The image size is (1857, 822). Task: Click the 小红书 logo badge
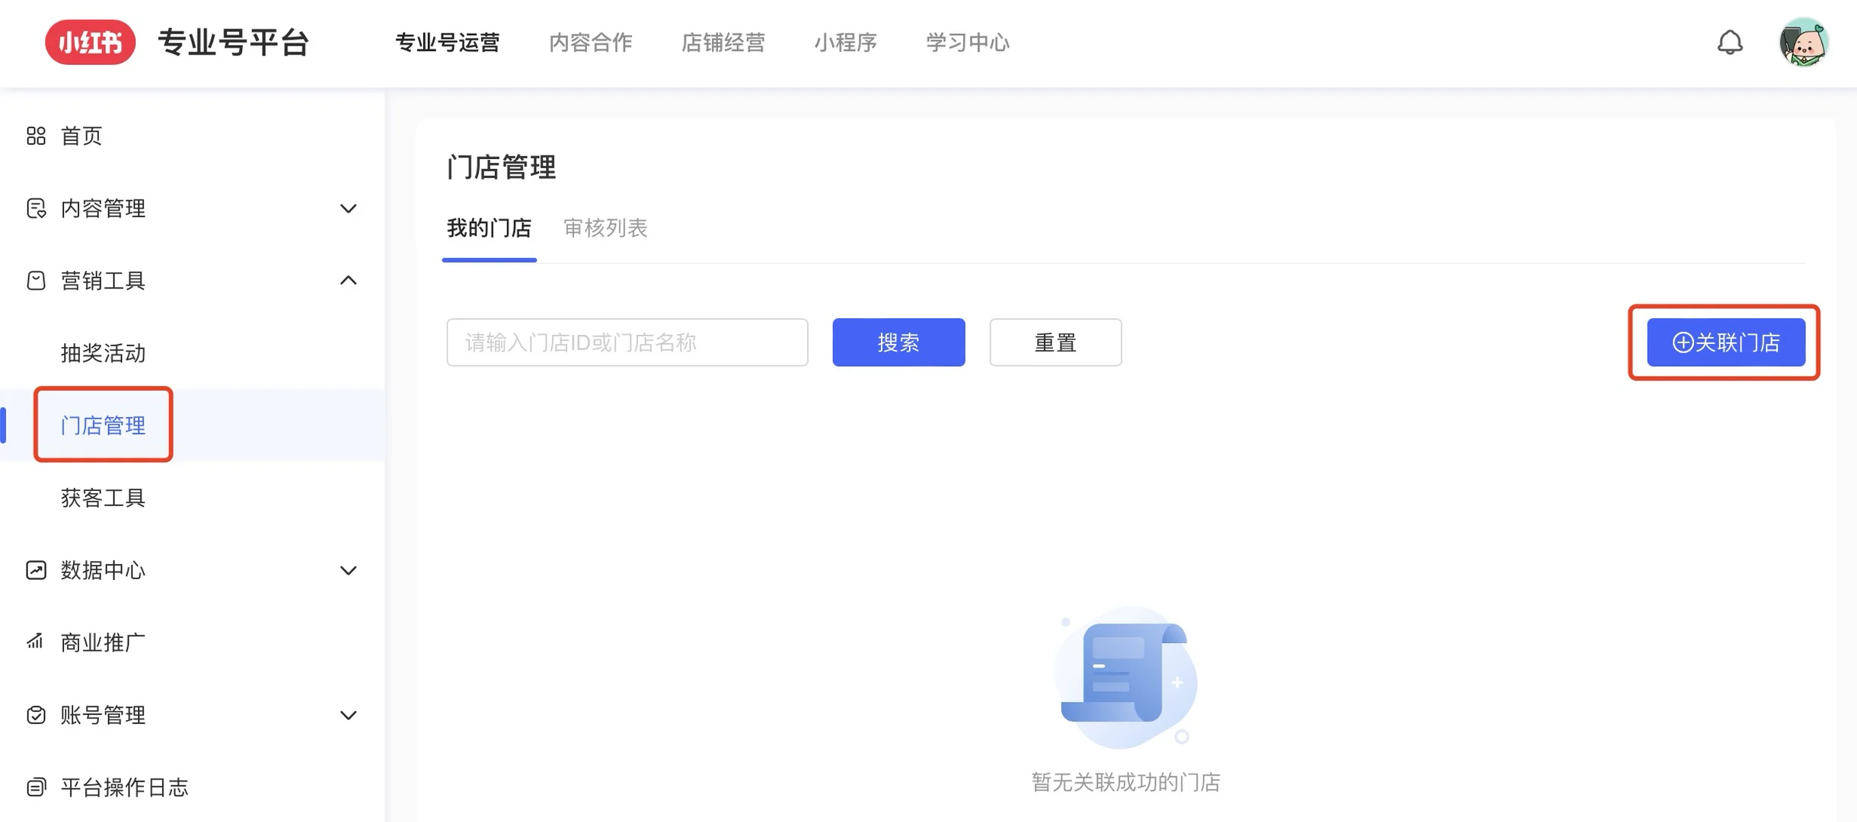[90, 42]
